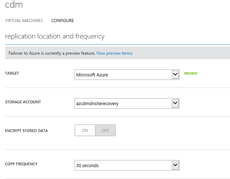Screen dimensions: 230x179
Task: Click the Target dropdown arrow icon
Action: click(175, 75)
